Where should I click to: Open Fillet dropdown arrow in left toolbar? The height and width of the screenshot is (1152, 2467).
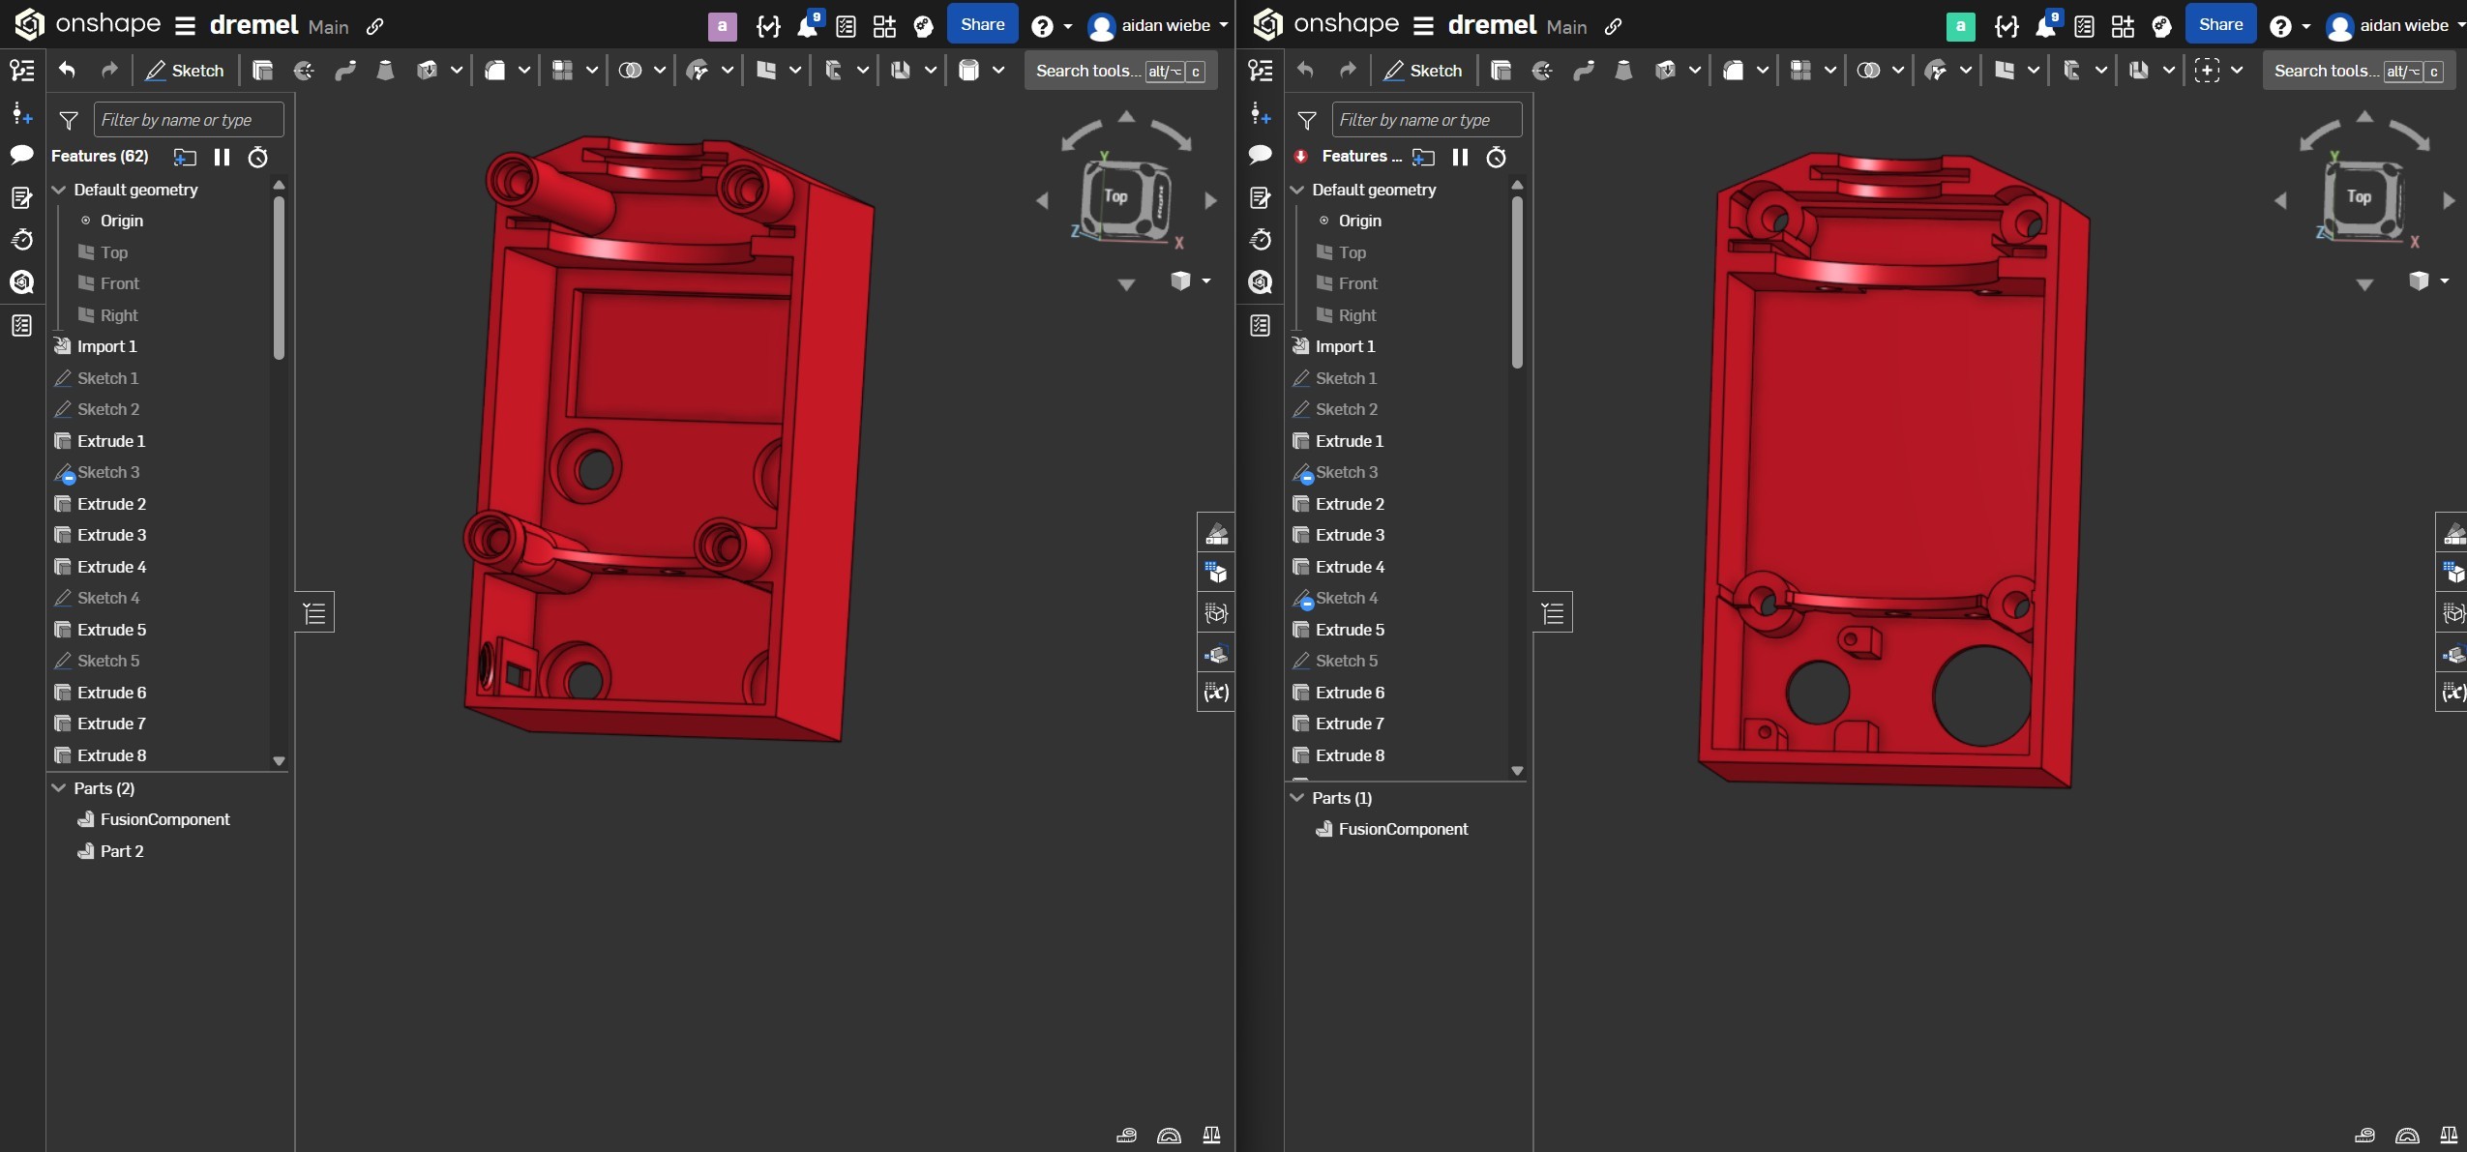523,71
